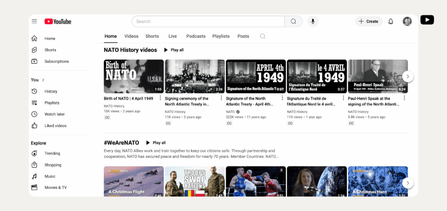Open options for Paul-Henri Spaak video
Viewport: 447px width, 211px height.
coord(404,98)
